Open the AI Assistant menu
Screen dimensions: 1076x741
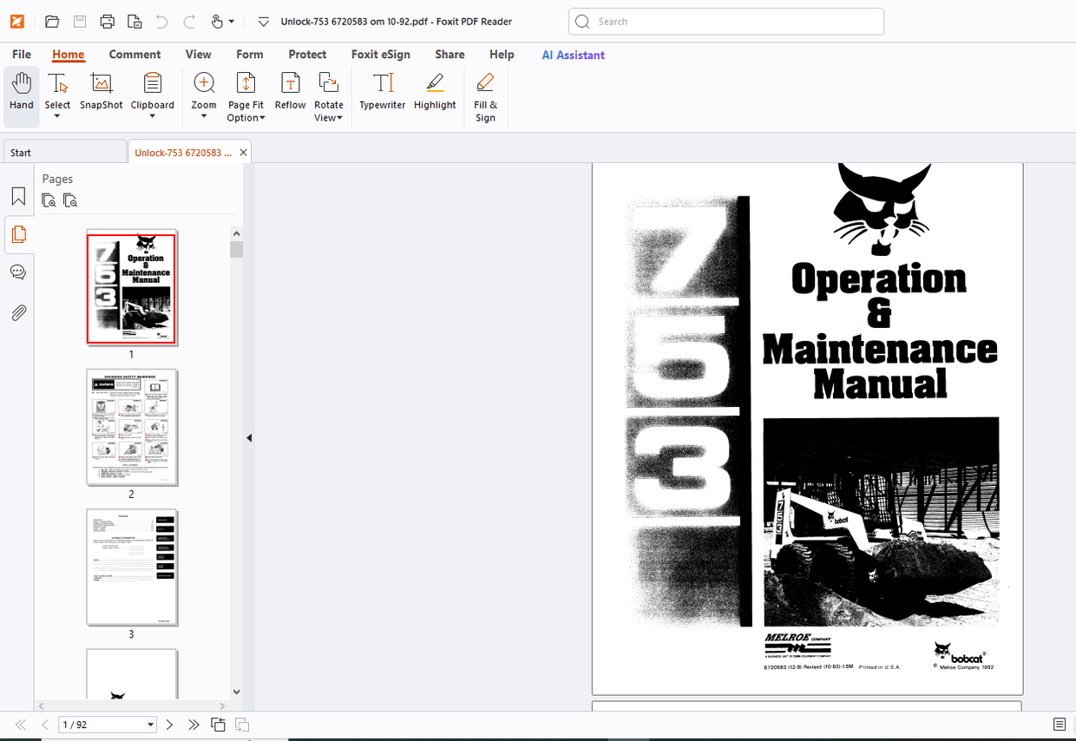click(x=573, y=54)
